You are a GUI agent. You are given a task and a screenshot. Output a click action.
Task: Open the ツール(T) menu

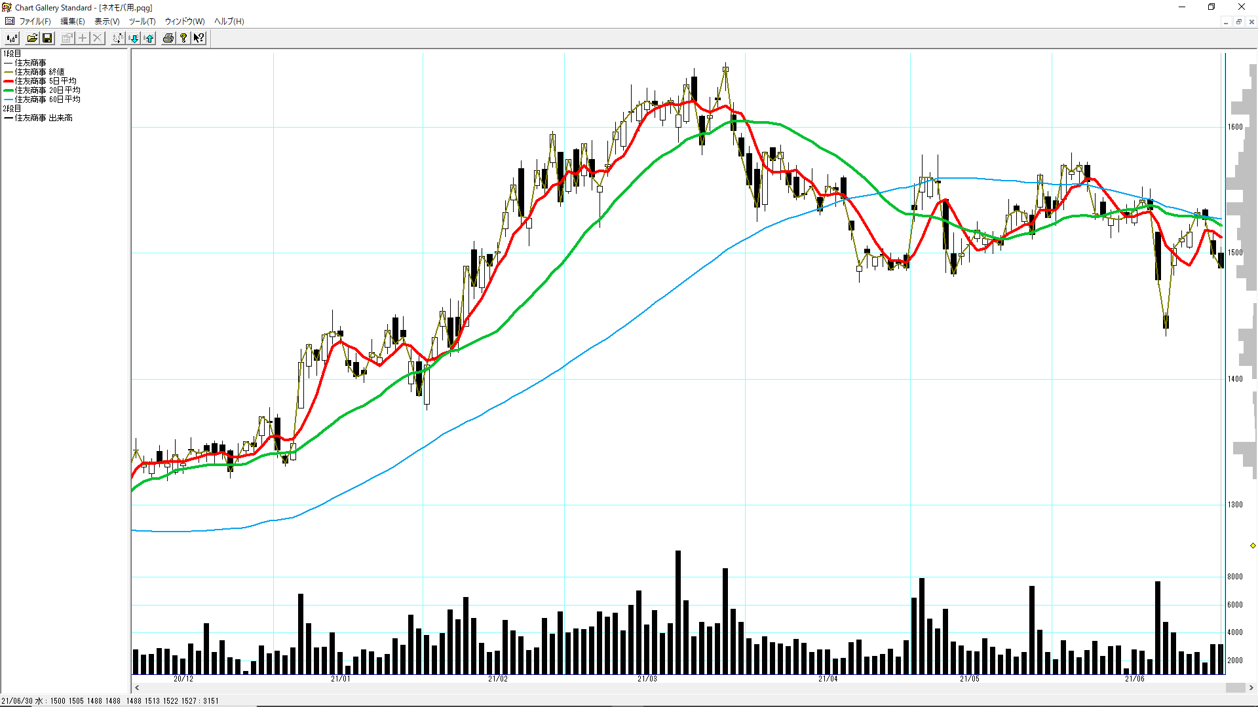point(142,22)
